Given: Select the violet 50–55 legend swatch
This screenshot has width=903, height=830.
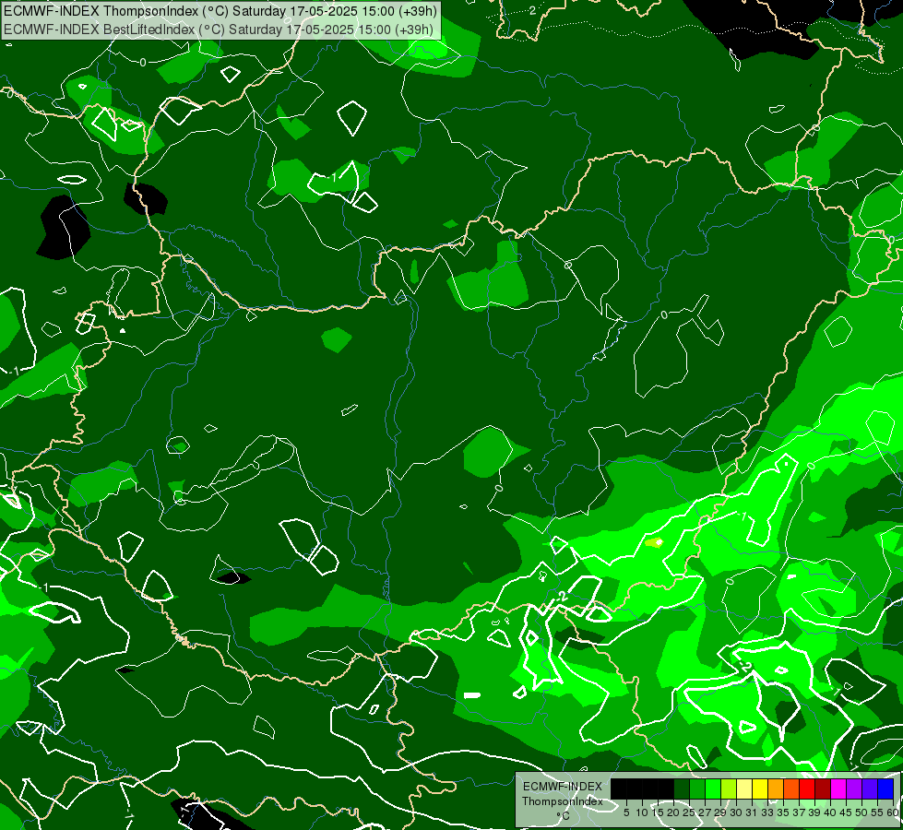Looking at the screenshot, I should coord(870,788).
